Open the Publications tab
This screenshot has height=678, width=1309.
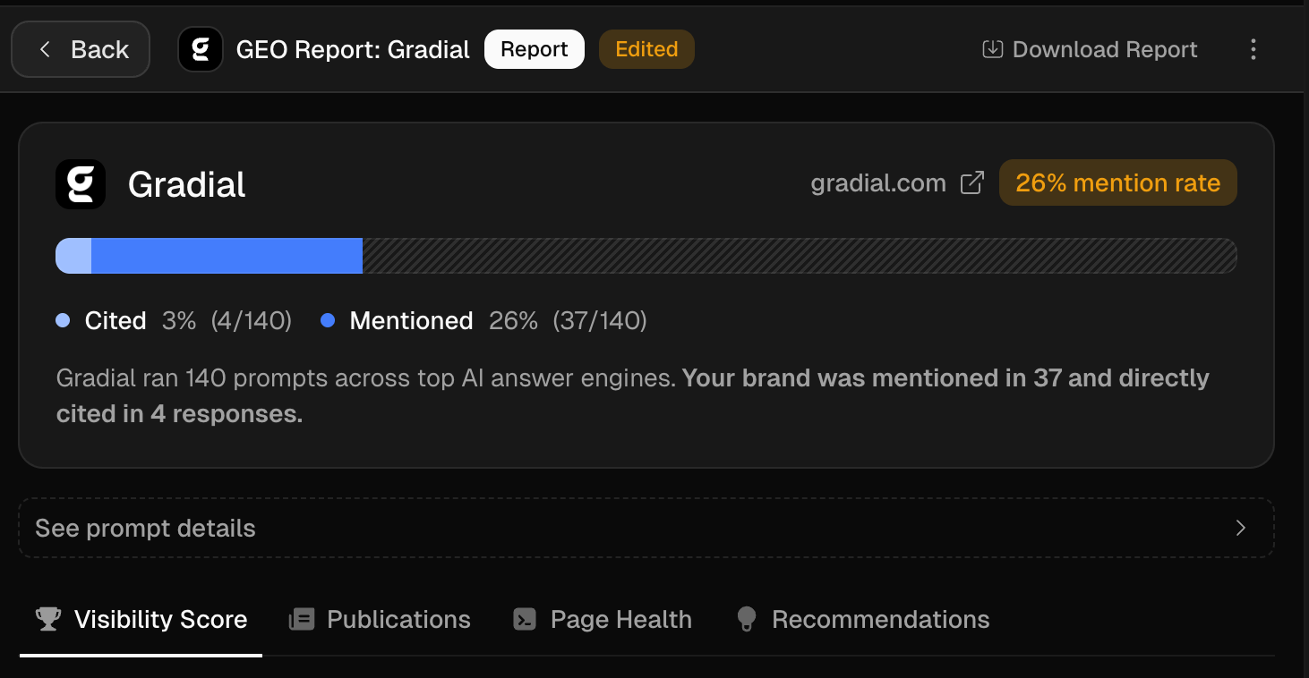pyautogui.click(x=380, y=620)
